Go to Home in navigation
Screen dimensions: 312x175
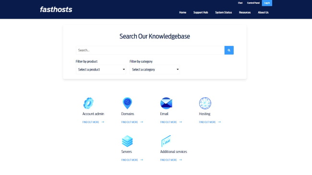tap(183, 12)
